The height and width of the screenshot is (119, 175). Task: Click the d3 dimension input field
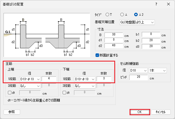pos(151,46)
